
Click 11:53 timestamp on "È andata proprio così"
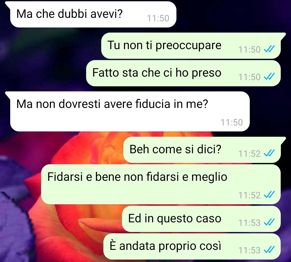coord(250,250)
